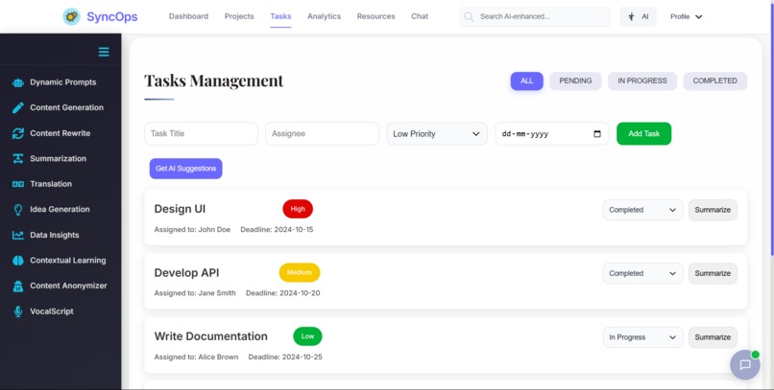
Task: Click the AI sparkle button in header
Action: [x=639, y=16]
